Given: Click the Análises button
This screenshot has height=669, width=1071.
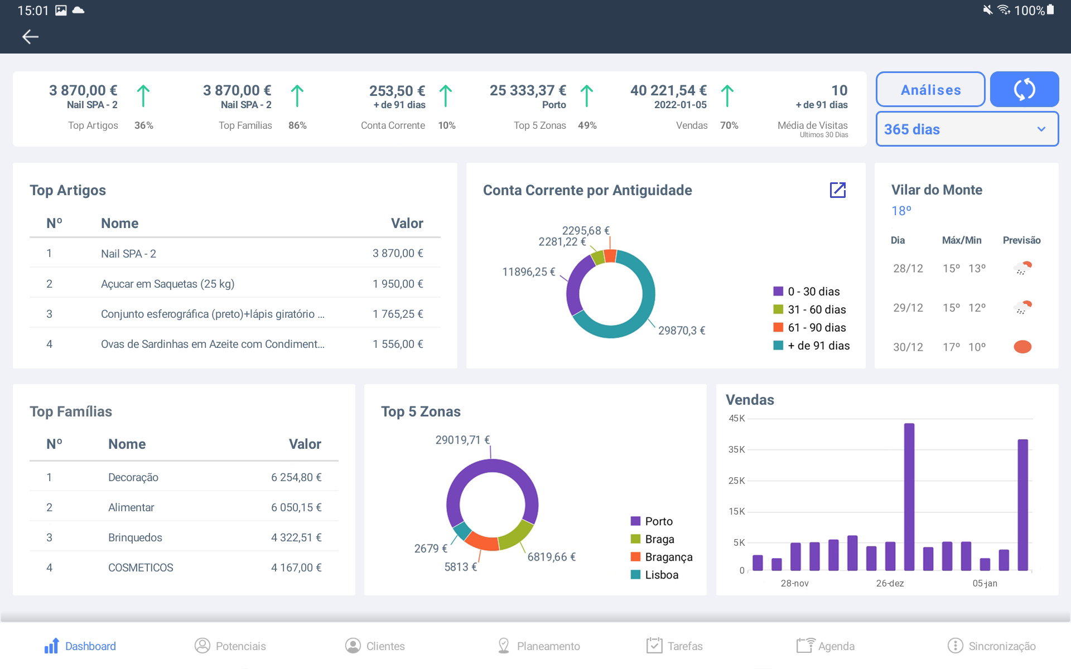Looking at the screenshot, I should coord(930,90).
